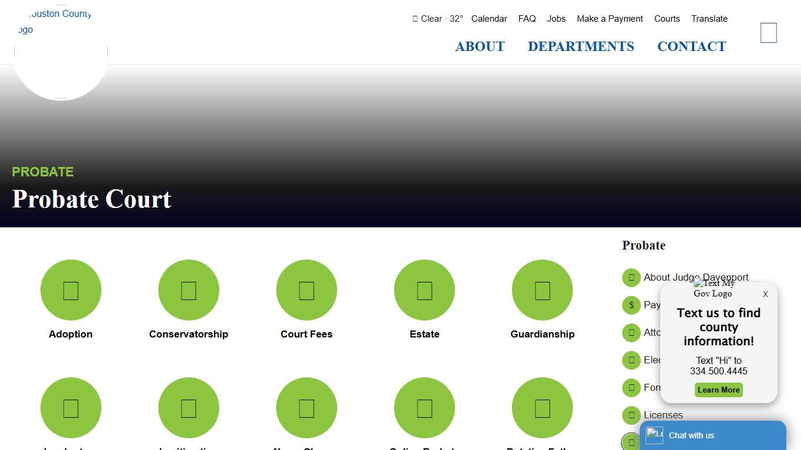Image resolution: width=801 pixels, height=450 pixels.
Task: Open the About Judge Davenport link
Action: coord(696,277)
